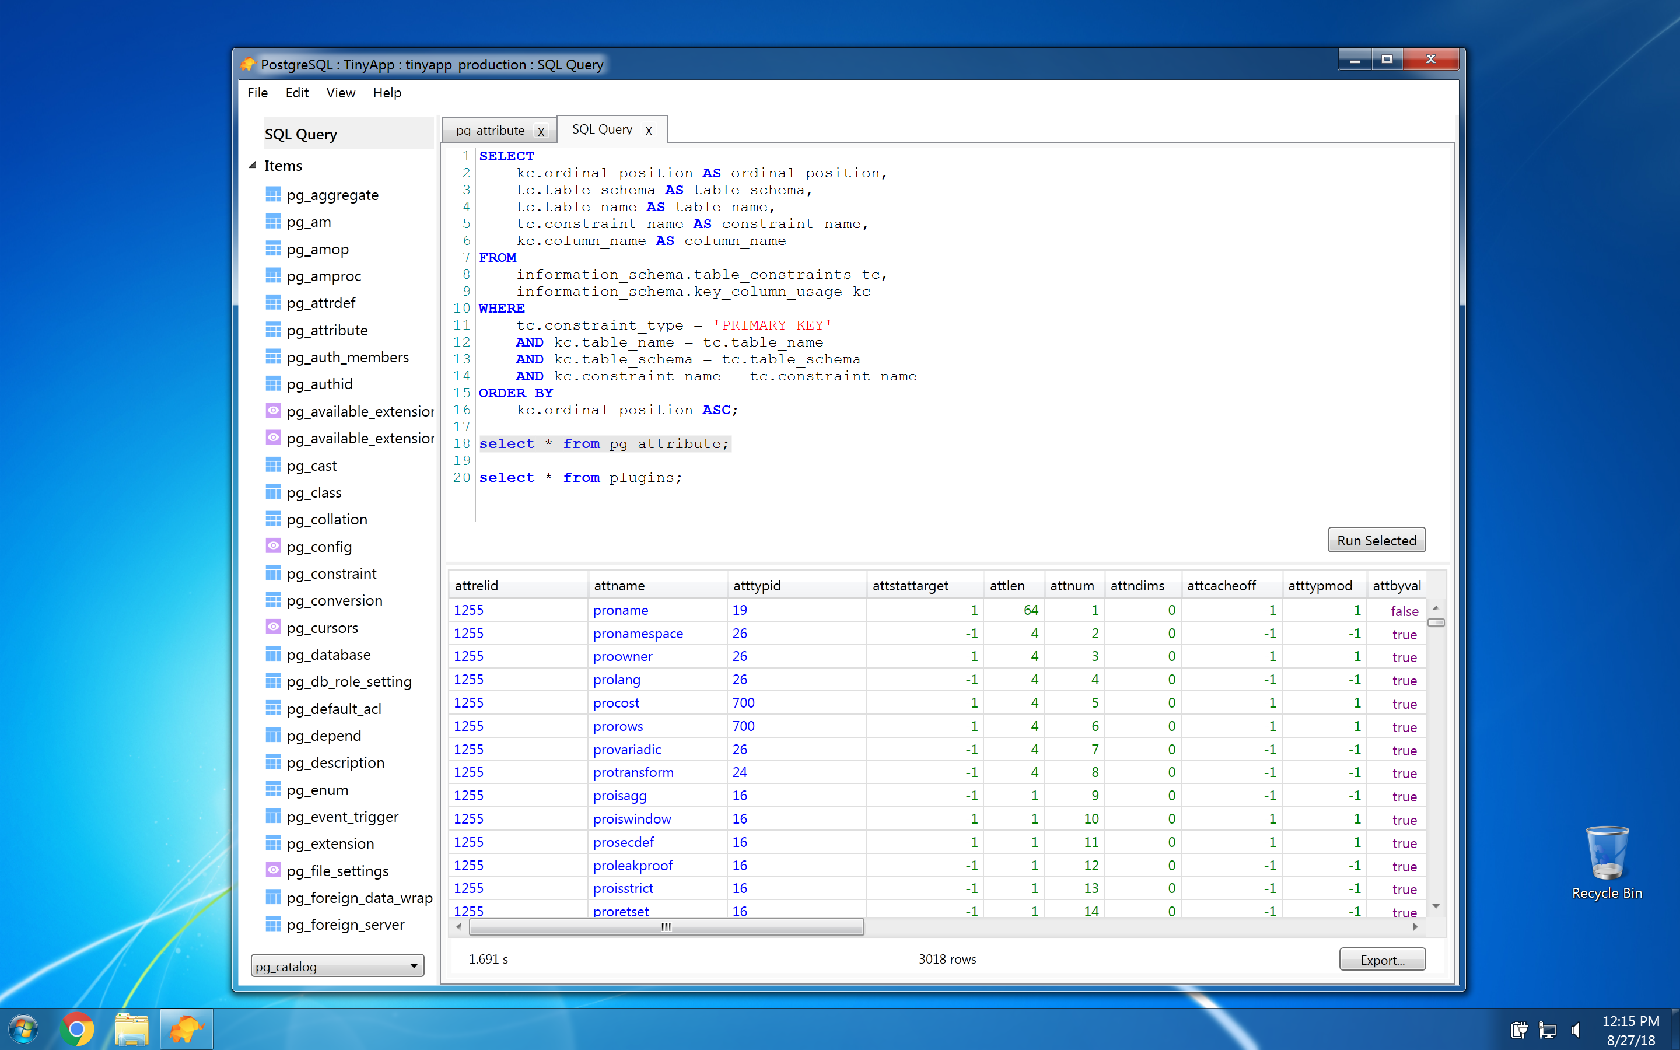Click the PostgreSQL TinyApp icon in title bar
The height and width of the screenshot is (1050, 1680).
[x=251, y=63]
